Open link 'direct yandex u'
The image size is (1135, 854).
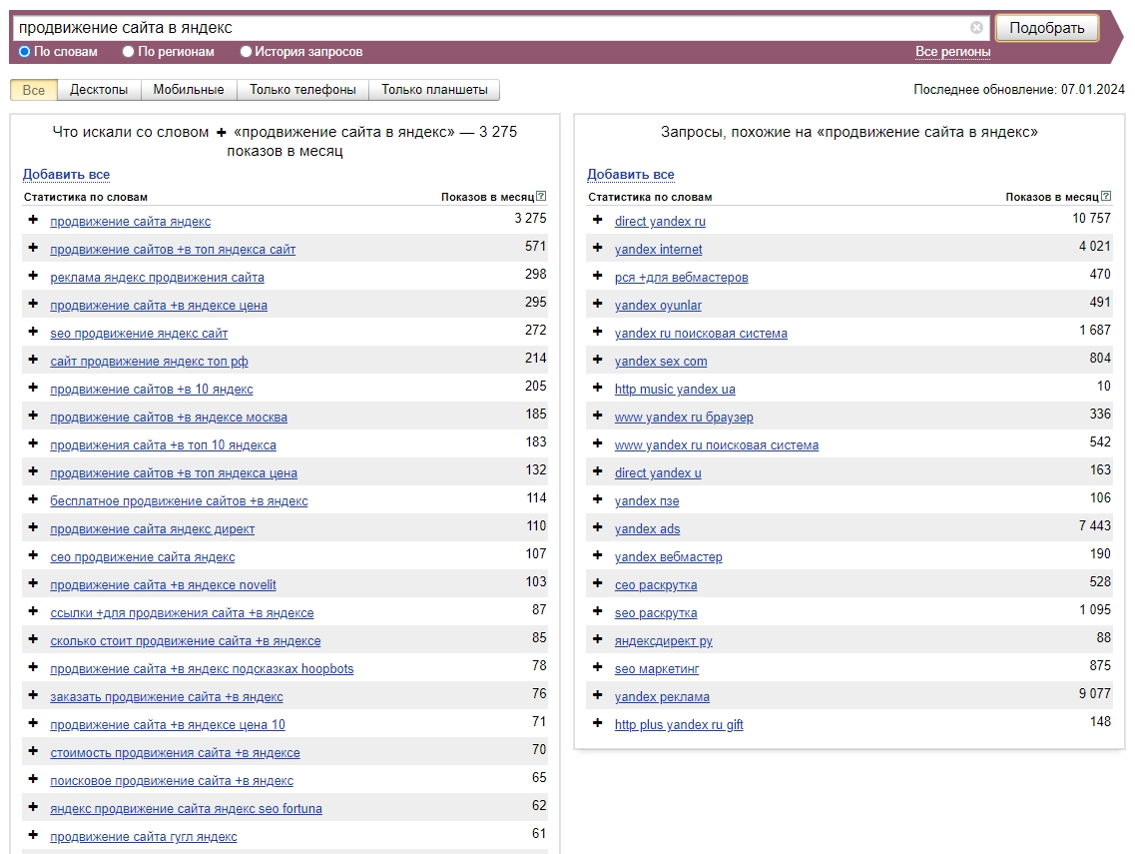coord(658,473)
